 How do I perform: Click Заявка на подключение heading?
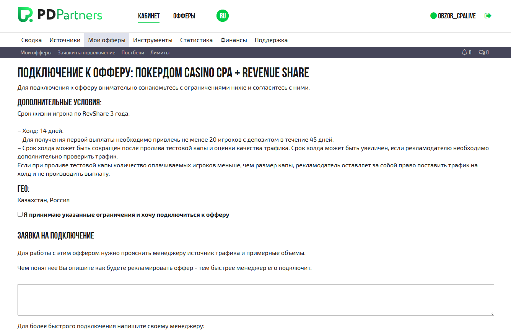click(x=56, y=235)
